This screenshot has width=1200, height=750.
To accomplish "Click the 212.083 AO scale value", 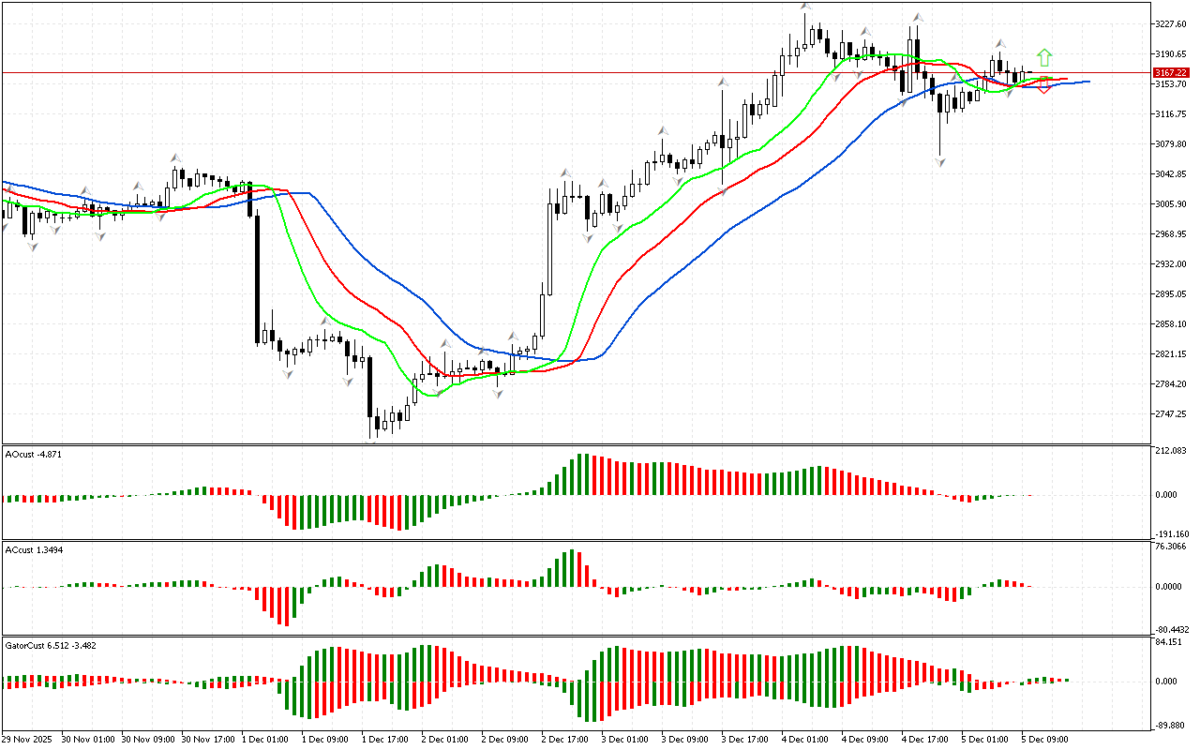I will tap(1172, 451).
